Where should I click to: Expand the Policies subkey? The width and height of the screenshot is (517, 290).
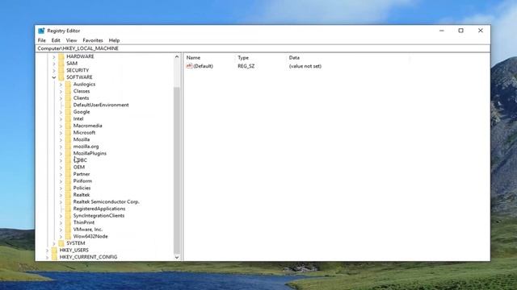pyautogui.click(x=61, y=188)
